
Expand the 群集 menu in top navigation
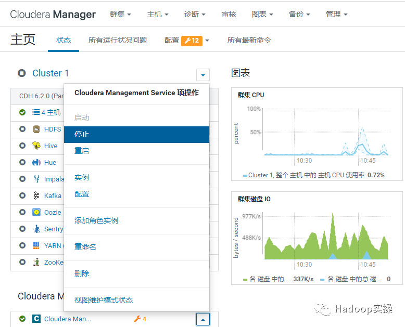pyautogui.click(x=120, y=14)
